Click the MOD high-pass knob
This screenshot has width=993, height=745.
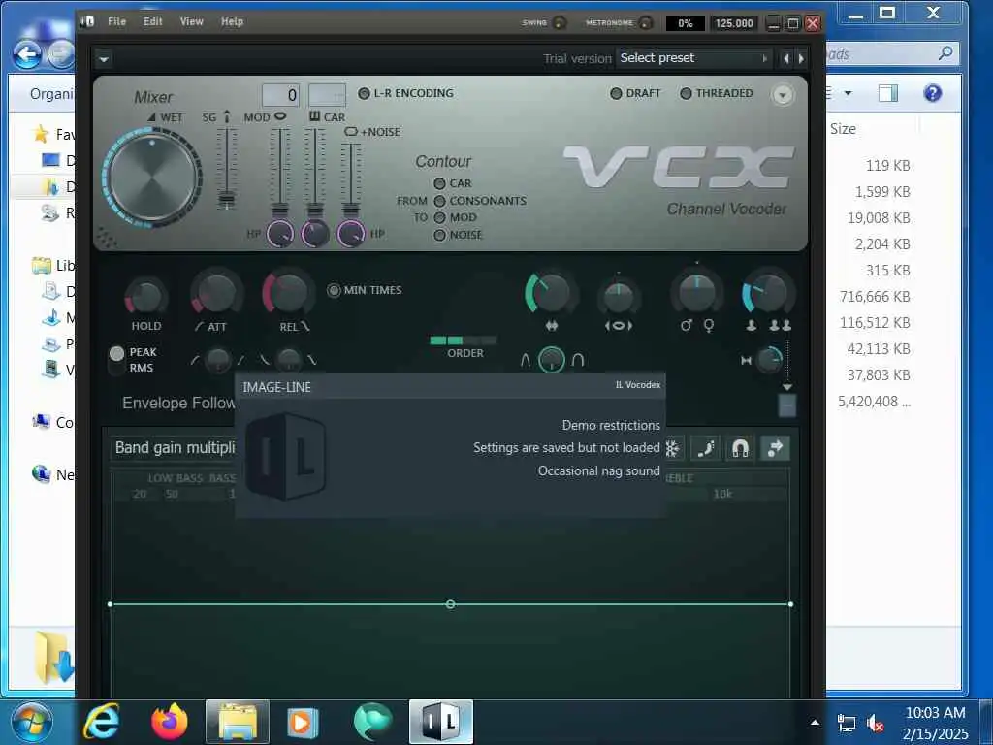coord(280,235)
